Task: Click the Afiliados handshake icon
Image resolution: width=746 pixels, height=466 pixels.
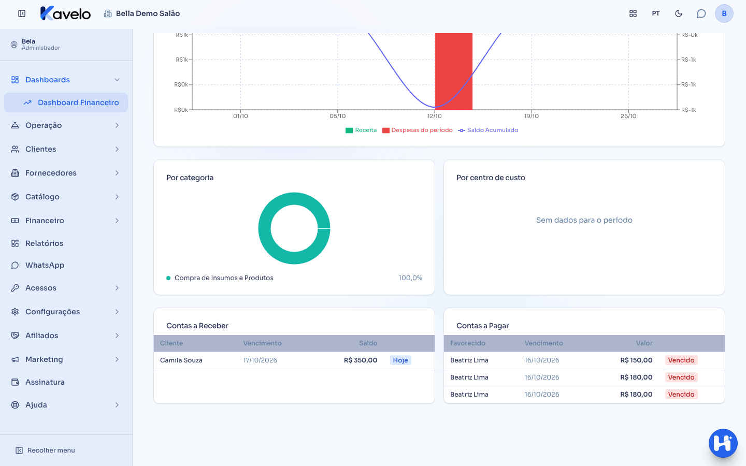Action: click(15, 336)
